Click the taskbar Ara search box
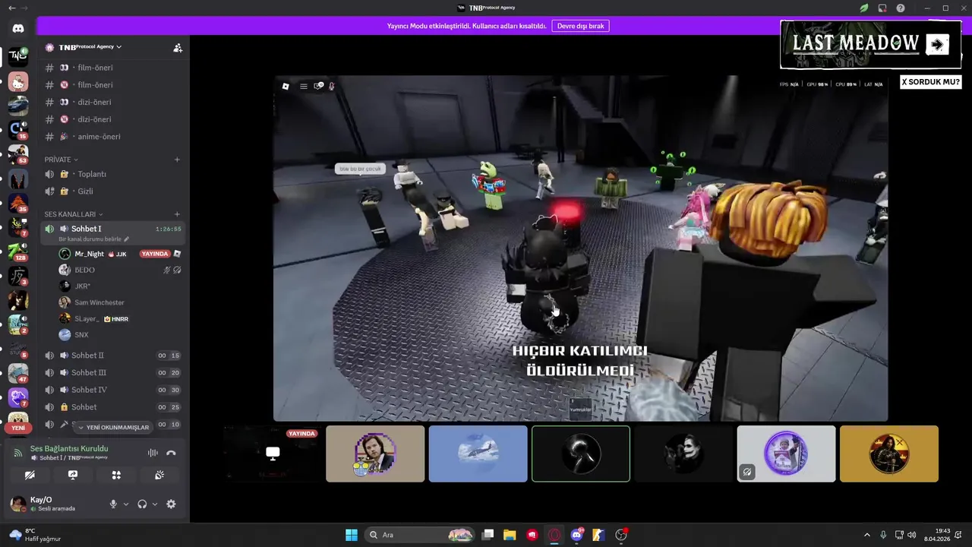This screenshot has width=972, height=547. click(419, 535)
